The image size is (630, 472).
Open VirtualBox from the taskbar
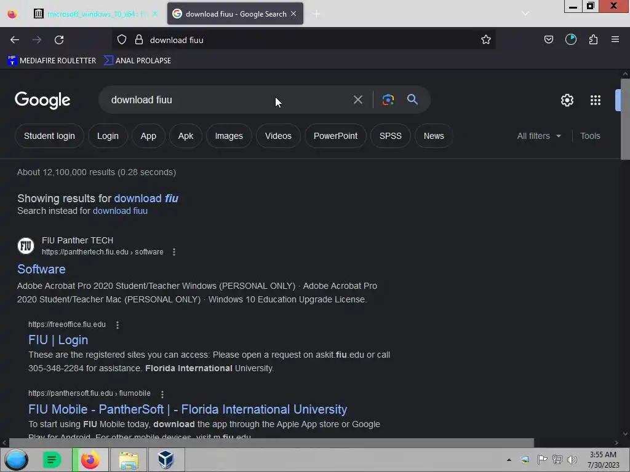(x=165, y=460)
